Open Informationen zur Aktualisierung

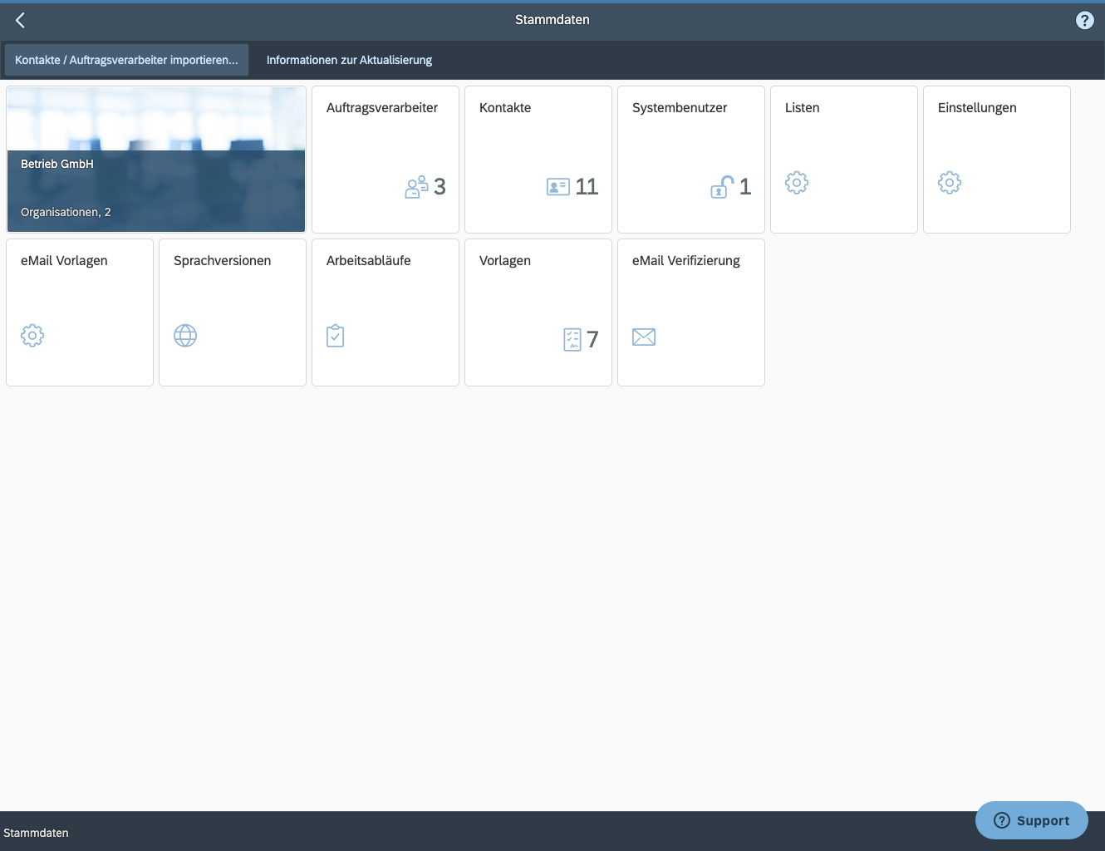(349, 60)
